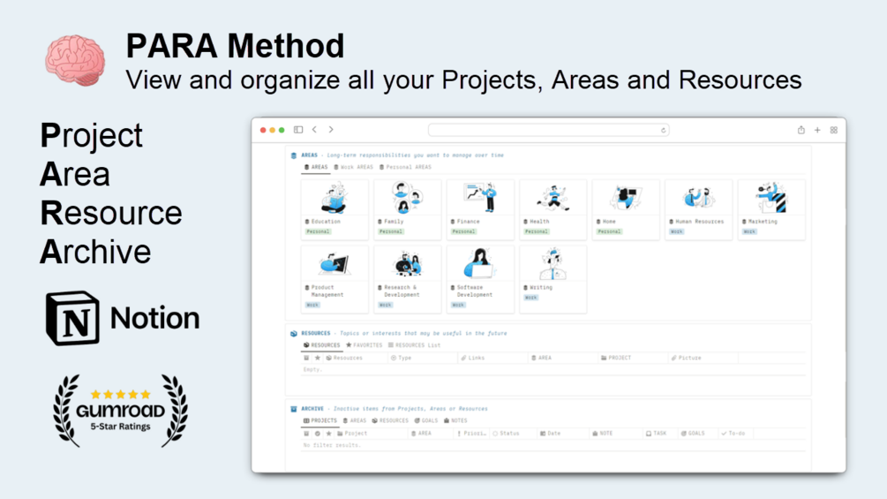The width and height of the screenshot is (887, 499).
Task: Click star column icon in Resources table
Action: click(x=318, y=358)
